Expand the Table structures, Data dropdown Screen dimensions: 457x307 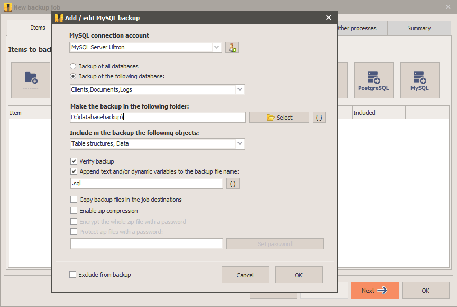click(240, 144)
